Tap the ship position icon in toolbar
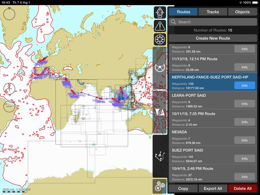This screenshot has height=195, width=260. [x=160, y=12]
